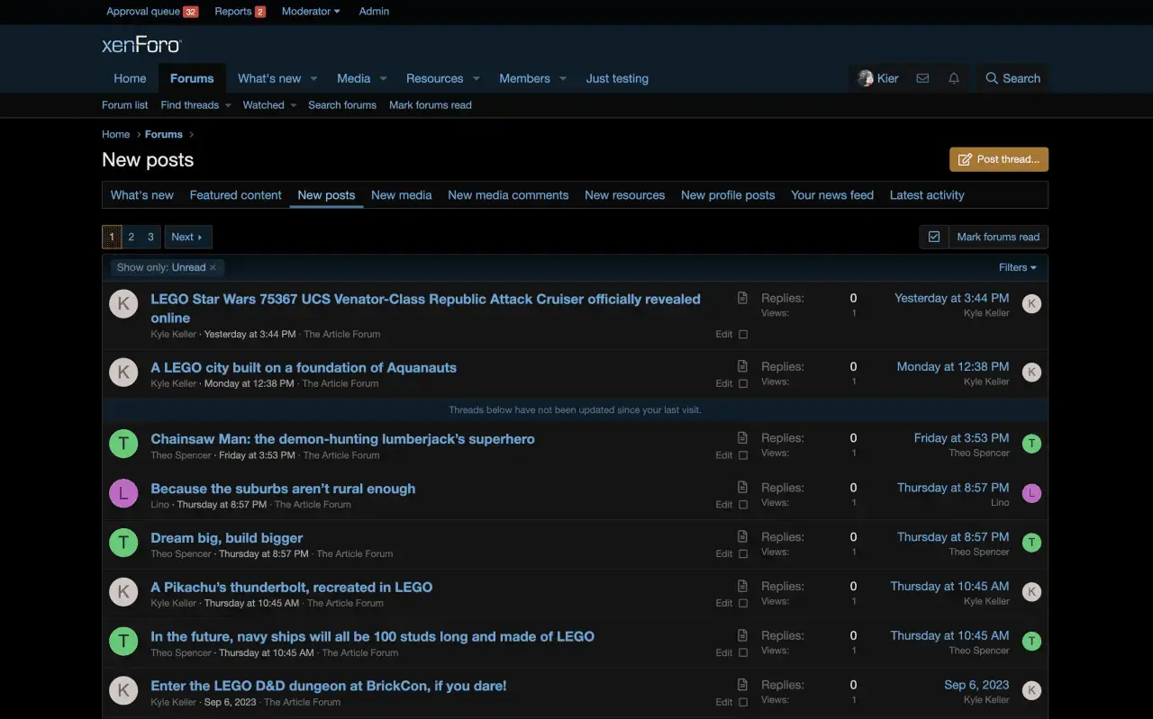Select the 'Because the suburbs' thread checkbox
1153x719 pixels.
coord(743,505)
